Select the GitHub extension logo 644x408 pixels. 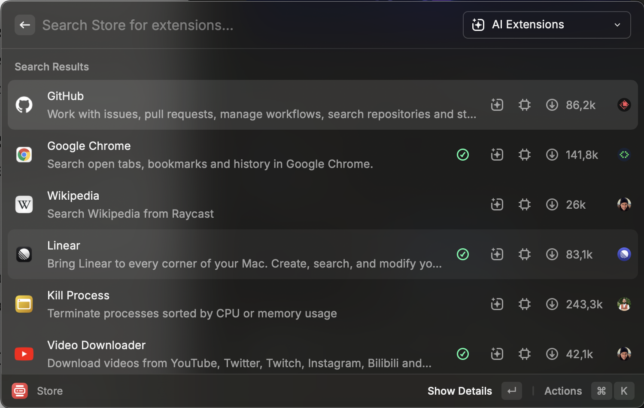point(24,105)
